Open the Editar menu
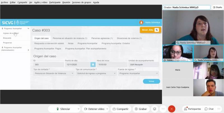224x113 pixels. pos(13,3)
